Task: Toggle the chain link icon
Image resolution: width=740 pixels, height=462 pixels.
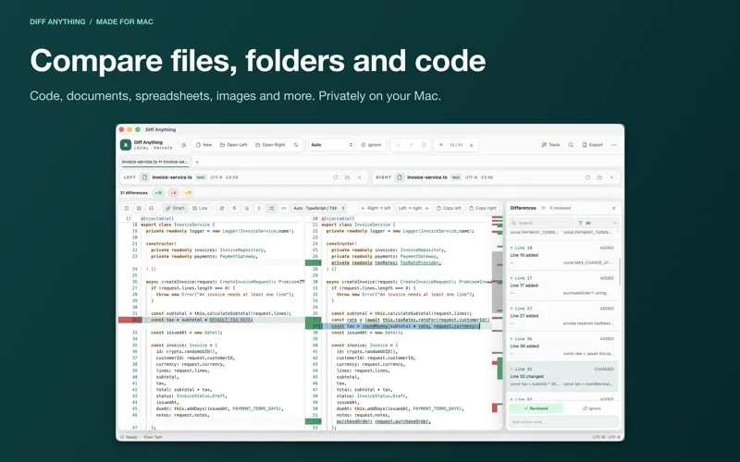Action: click(284, 208)
